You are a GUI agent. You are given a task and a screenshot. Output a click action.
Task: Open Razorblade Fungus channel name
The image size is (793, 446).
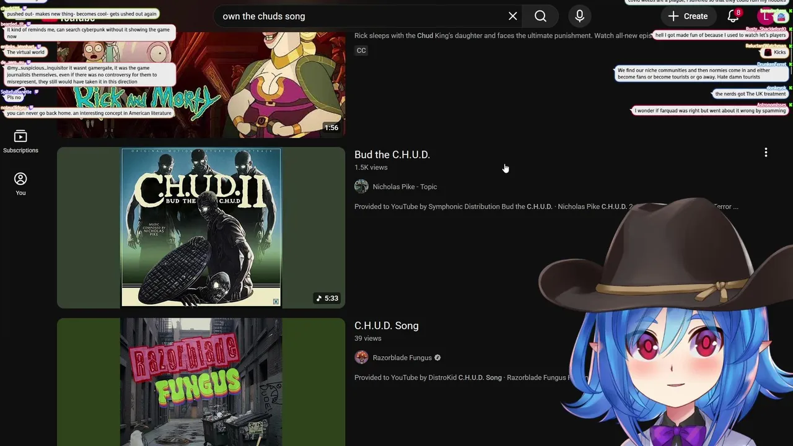[x=402, y=357]
